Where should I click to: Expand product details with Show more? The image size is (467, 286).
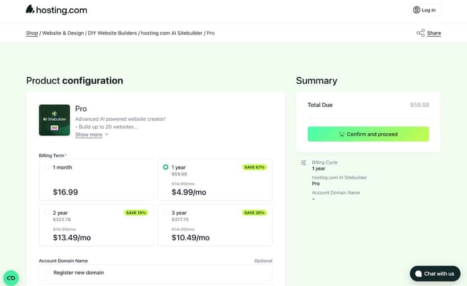(x=88, y=135)
